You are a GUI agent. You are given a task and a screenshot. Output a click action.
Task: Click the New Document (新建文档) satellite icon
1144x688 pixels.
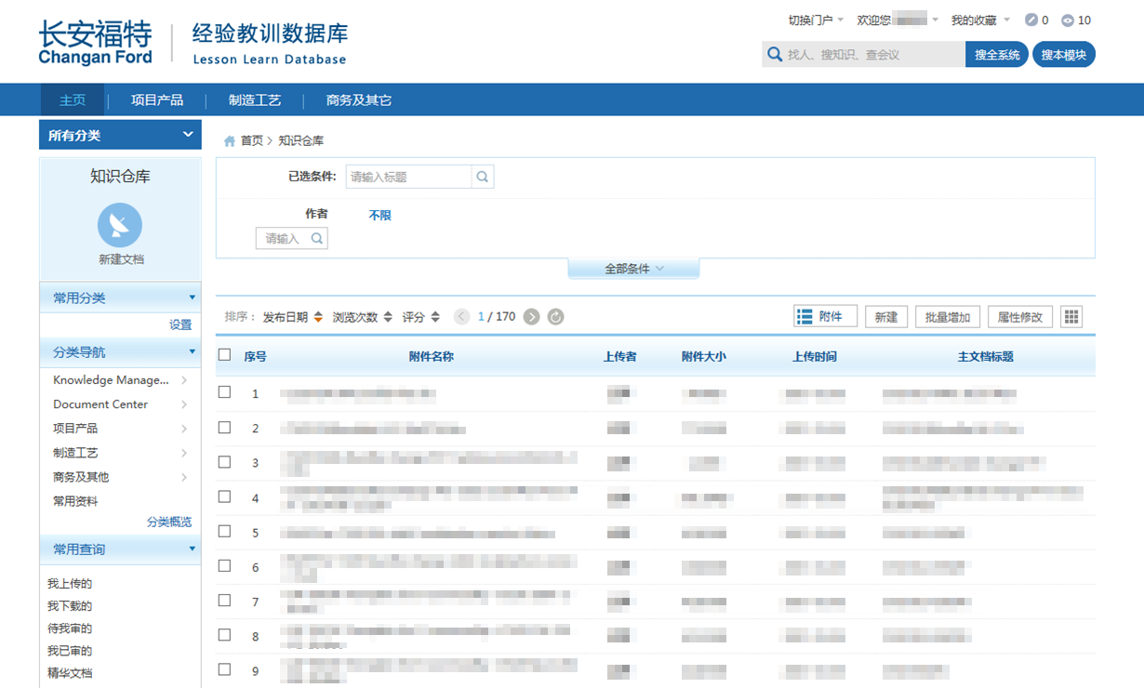point(120,225)
